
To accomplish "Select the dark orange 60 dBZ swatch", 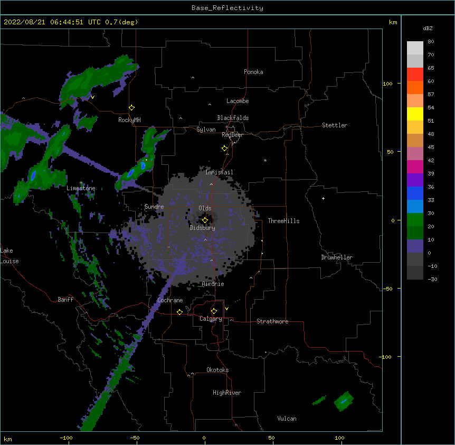I will 415,87.
